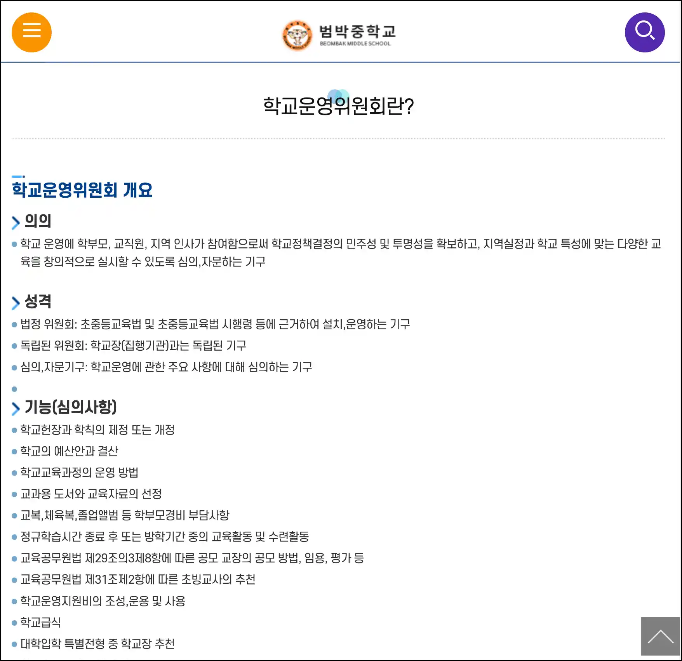682x661 pixels.
Task: Click the page title 학교운영위원회란?
Action: (x=338, y=106)
